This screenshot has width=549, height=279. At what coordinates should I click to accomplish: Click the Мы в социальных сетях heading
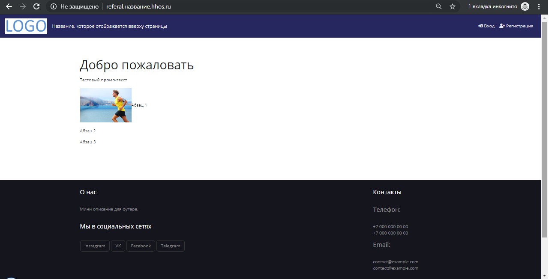[x=116, y=226]
